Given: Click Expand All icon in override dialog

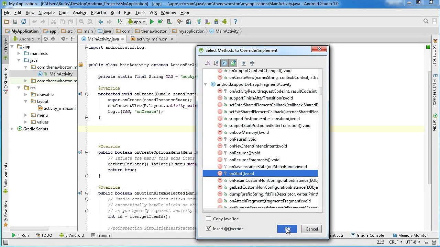Looking at the screenshot, I should [244, 63].
